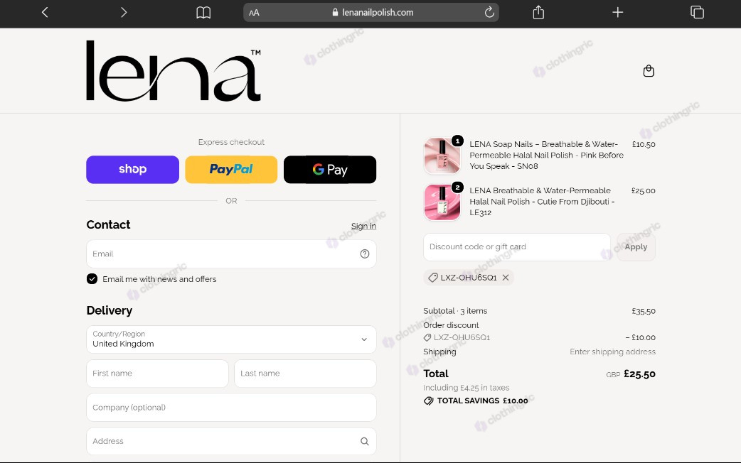Screen dimensions: 741x463
Task: Click the Apply discount button
Action: [x=636, y=247]
